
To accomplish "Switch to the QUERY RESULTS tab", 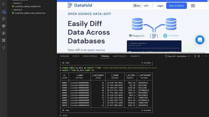I will click(120, 56).
